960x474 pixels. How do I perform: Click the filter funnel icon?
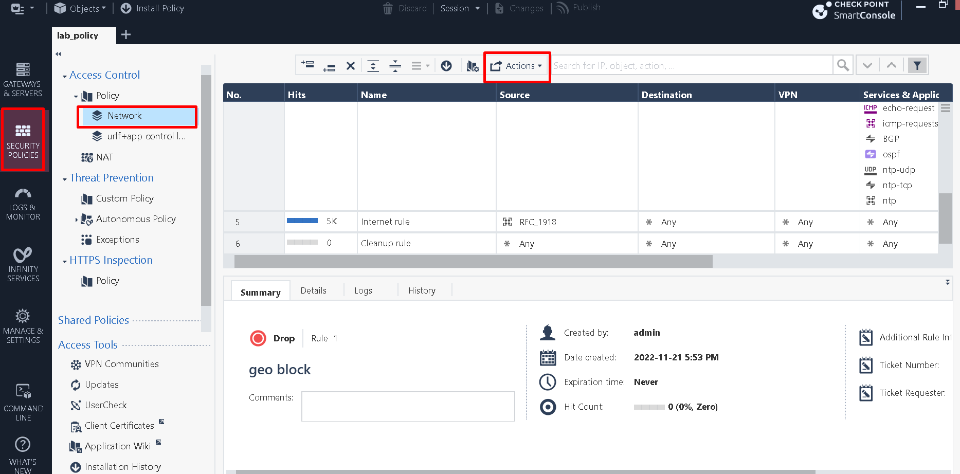point(917,65)
